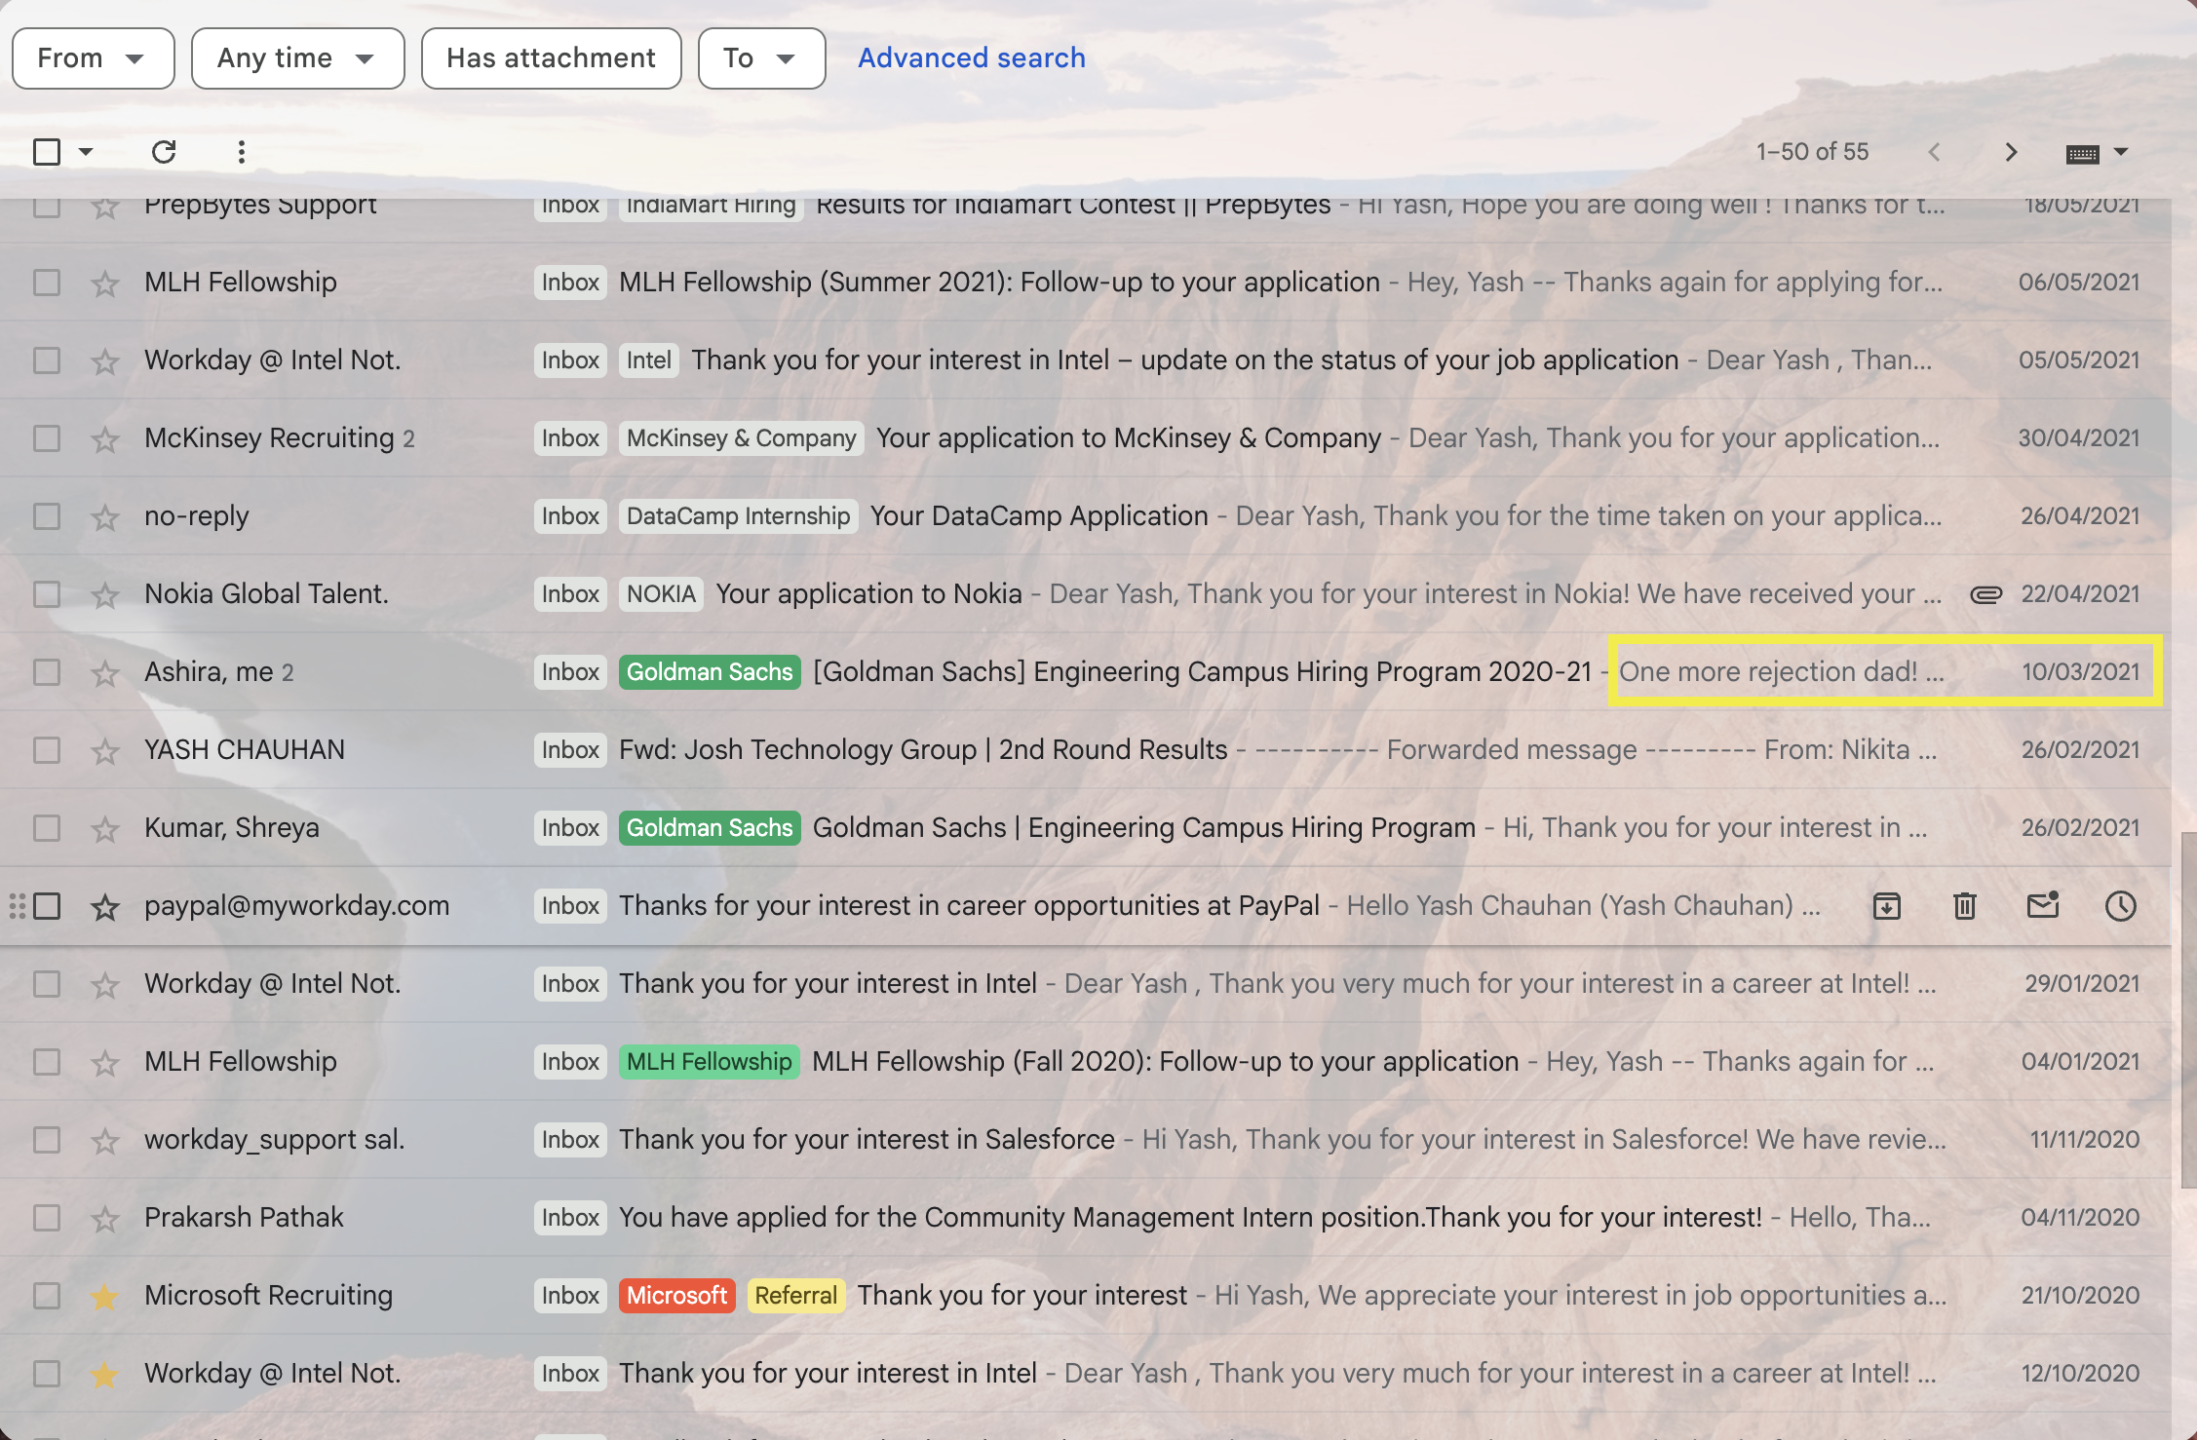Unstar the Microsoft Recruiting email

[105, 1297]
